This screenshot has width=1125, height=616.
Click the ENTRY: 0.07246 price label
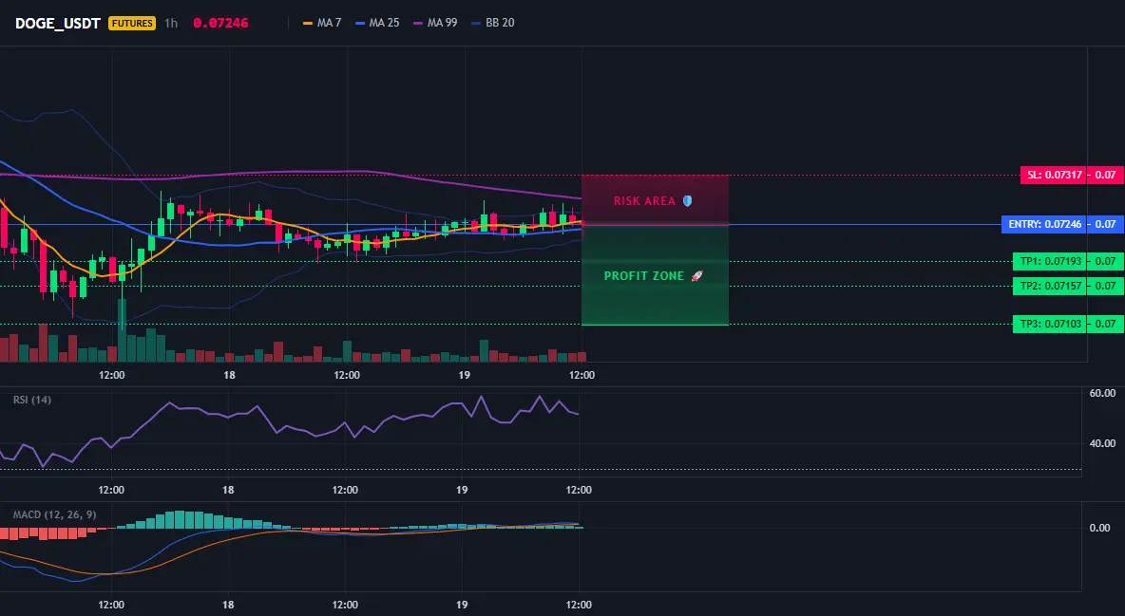[x=1044, y=224]
